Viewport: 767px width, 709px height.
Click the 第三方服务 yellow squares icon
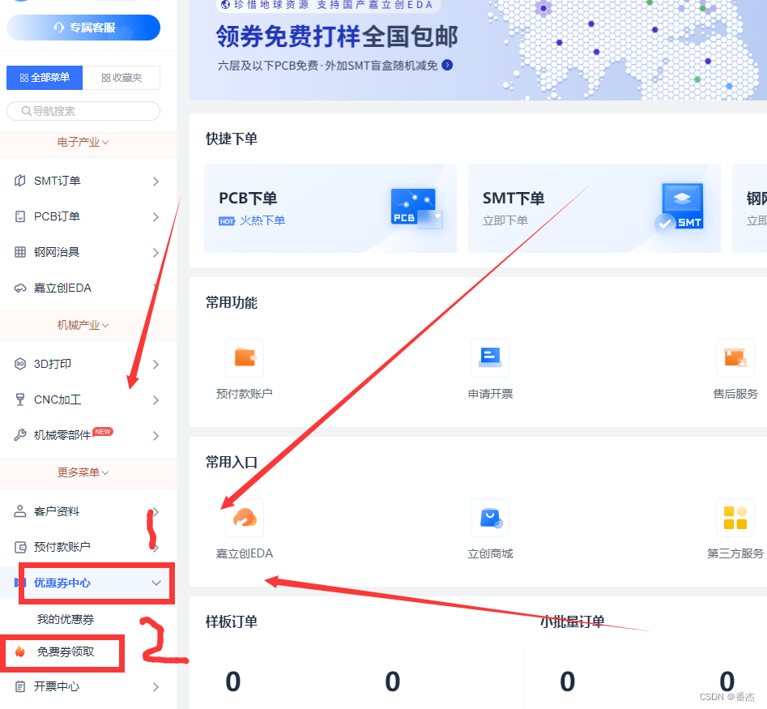735,518
